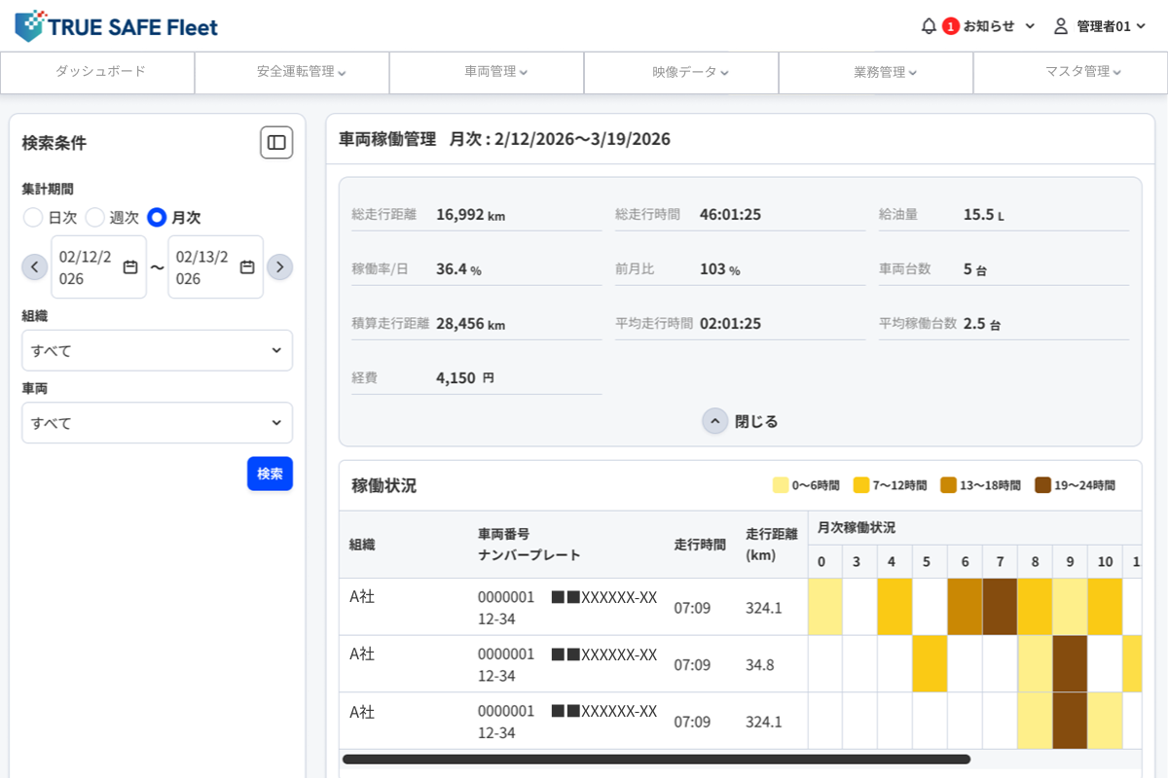This screenshot has height=778, width=1168.
Task: Open end date calendar icon
Action: [247, 266]
